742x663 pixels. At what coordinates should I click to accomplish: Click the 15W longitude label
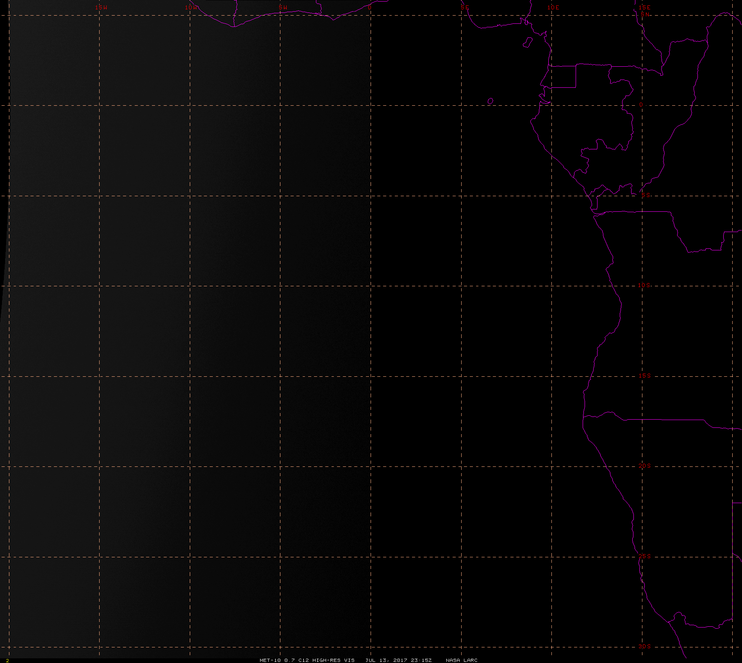pos(101,7)
